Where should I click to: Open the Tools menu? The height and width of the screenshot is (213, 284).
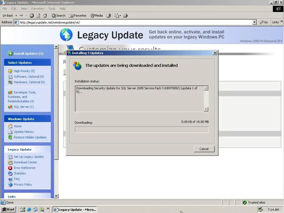52,9
